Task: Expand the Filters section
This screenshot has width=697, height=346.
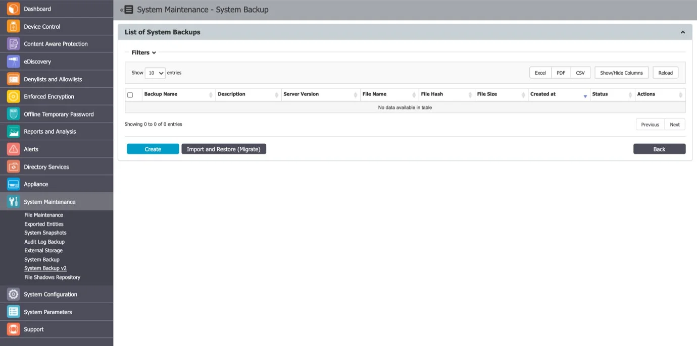Action: click(143, 52)
